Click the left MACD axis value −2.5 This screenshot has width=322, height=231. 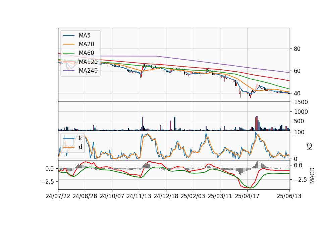(47, 182)
